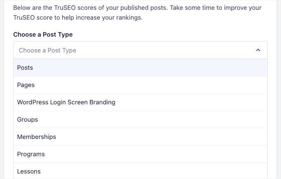Screen dimensions: 281x179
Task: Click the bold Choose a Post Type label
Action: (x=43, y=35)
